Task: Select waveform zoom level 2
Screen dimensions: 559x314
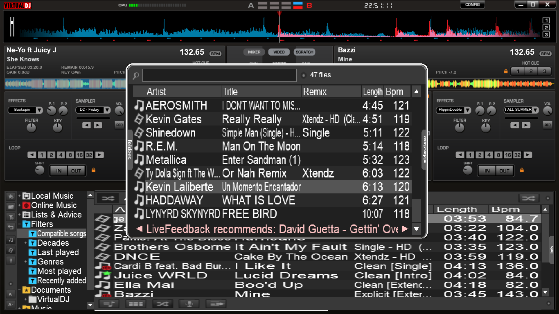Action: click(546, 27)
